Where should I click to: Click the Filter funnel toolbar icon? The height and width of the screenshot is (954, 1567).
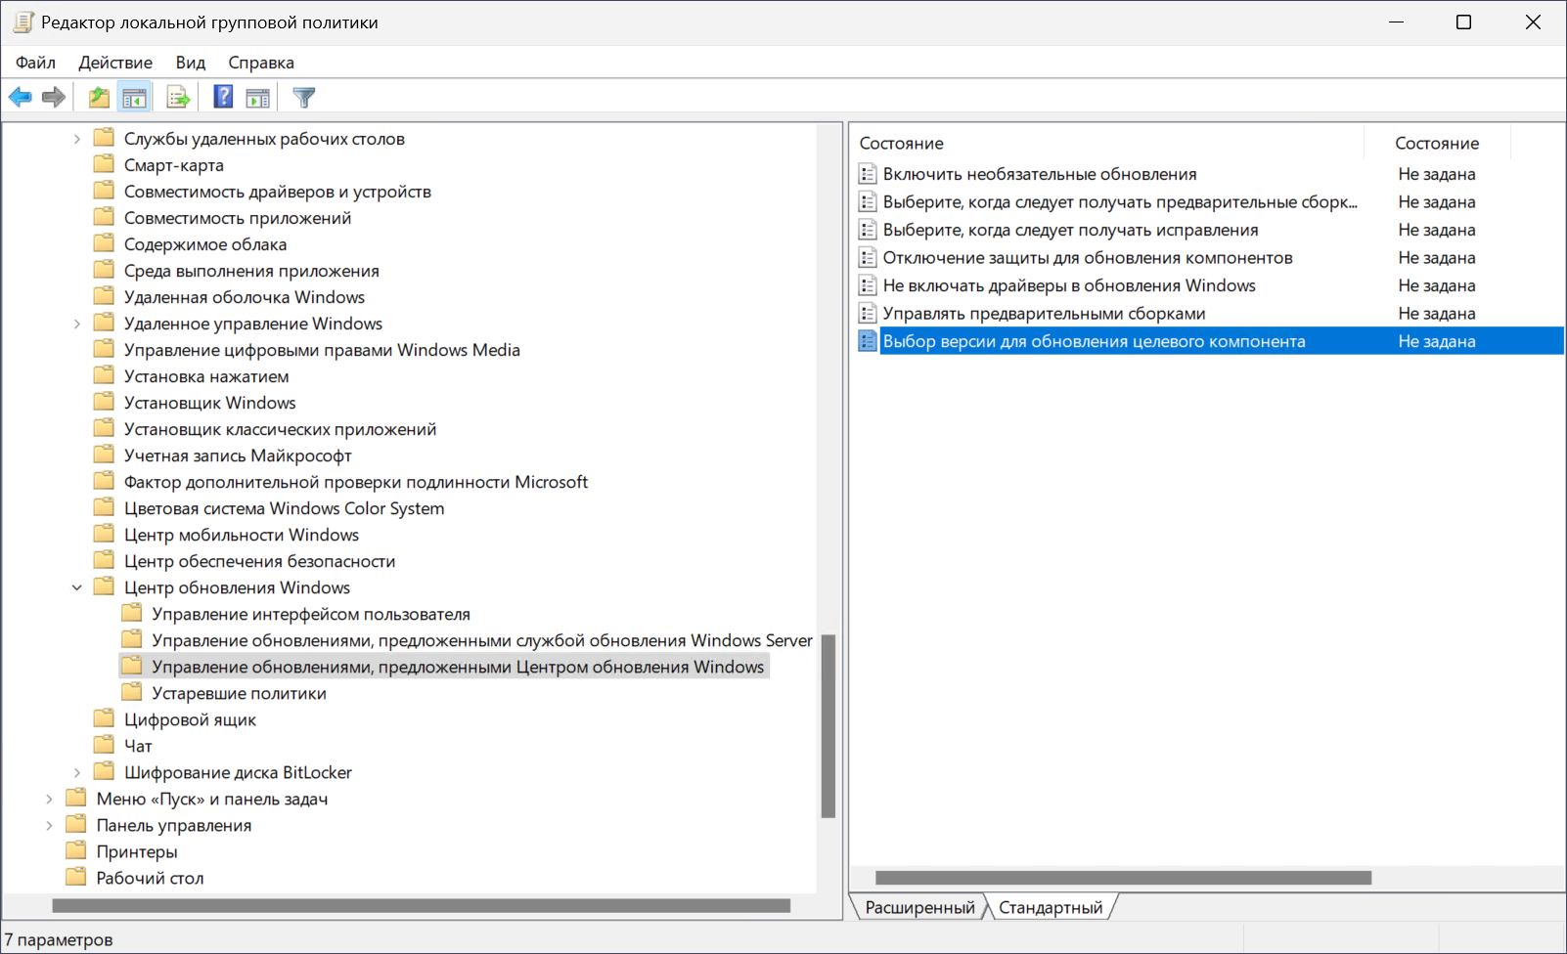point(304,97)
